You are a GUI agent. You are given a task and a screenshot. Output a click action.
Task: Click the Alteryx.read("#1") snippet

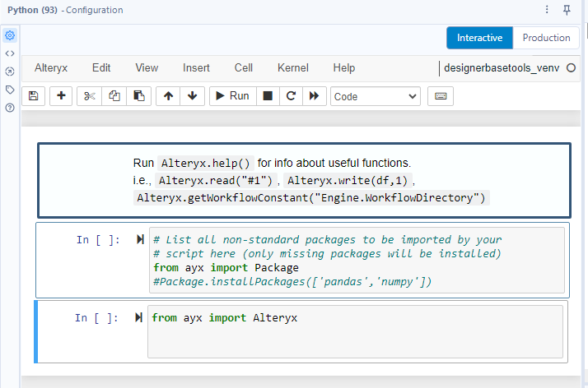[x=216, y=180]
